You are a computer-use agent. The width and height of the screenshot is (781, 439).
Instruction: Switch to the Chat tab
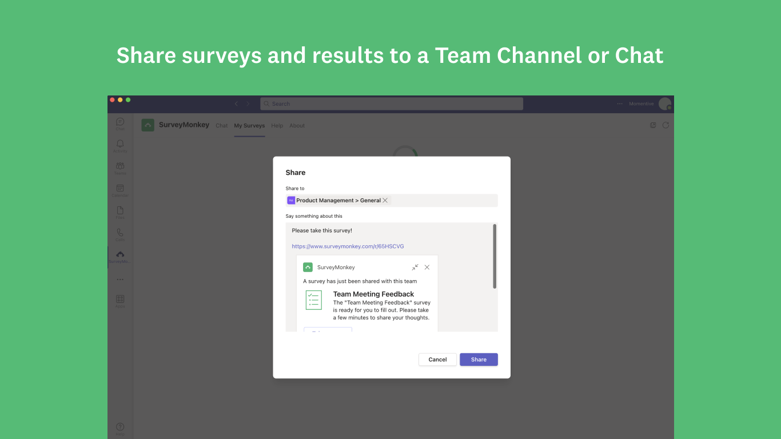pos(222,126)
